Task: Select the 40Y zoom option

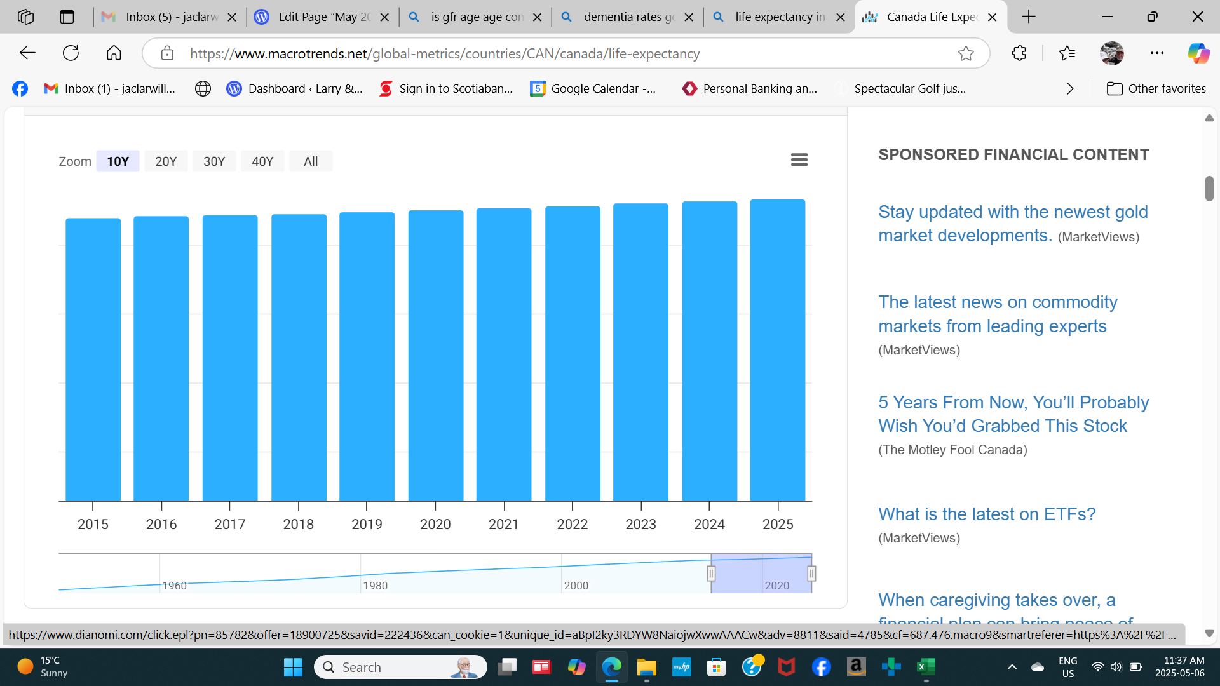Action: tap(262, 161)
